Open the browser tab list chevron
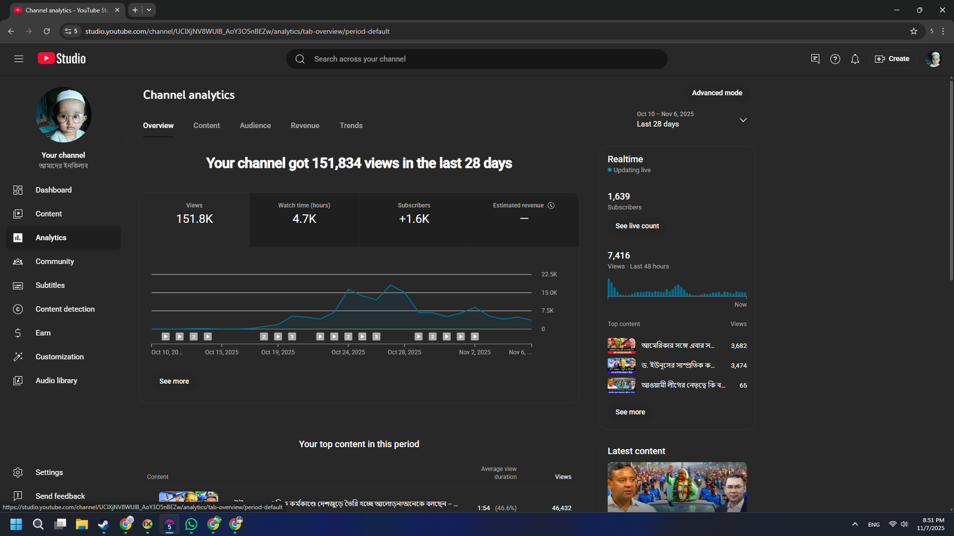The width and height of the screenshot is (954, 536). (x=149, y=10)
